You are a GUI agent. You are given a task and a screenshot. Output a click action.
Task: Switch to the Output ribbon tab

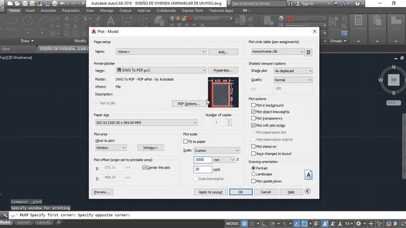pyautogui.click(x=126, y=11)
